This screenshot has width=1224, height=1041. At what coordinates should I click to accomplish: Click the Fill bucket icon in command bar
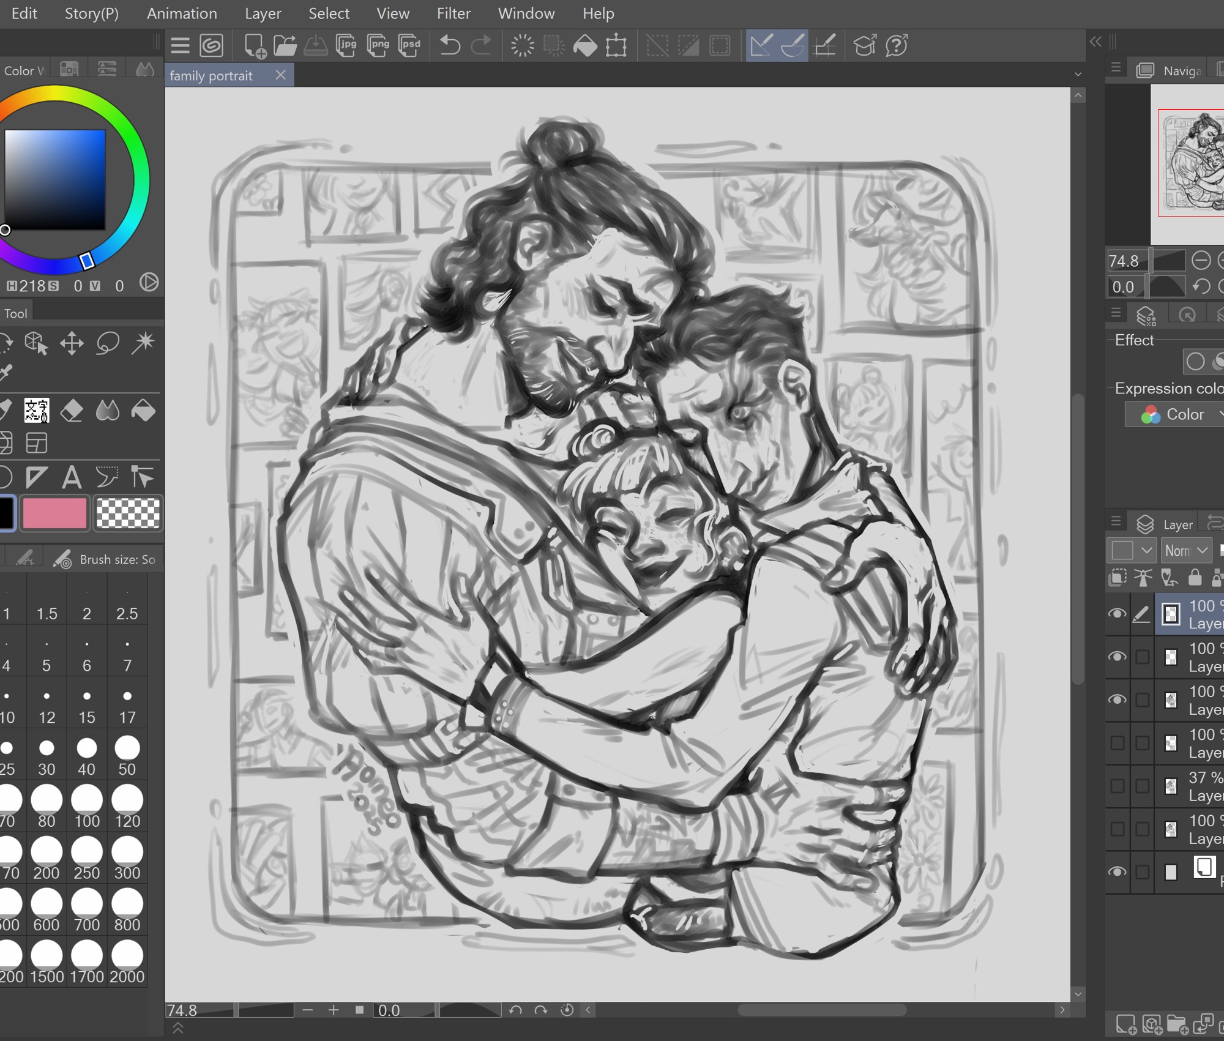click(585, 46)
